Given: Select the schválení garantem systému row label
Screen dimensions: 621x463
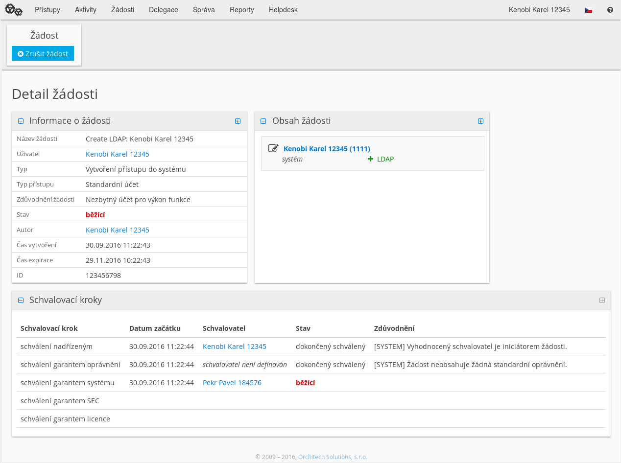Looking at the screenshot, I should tap(68, 383).
